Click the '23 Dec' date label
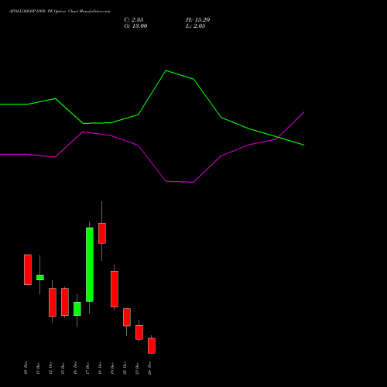This screenshot has height=387, width=387. point(137,368)
